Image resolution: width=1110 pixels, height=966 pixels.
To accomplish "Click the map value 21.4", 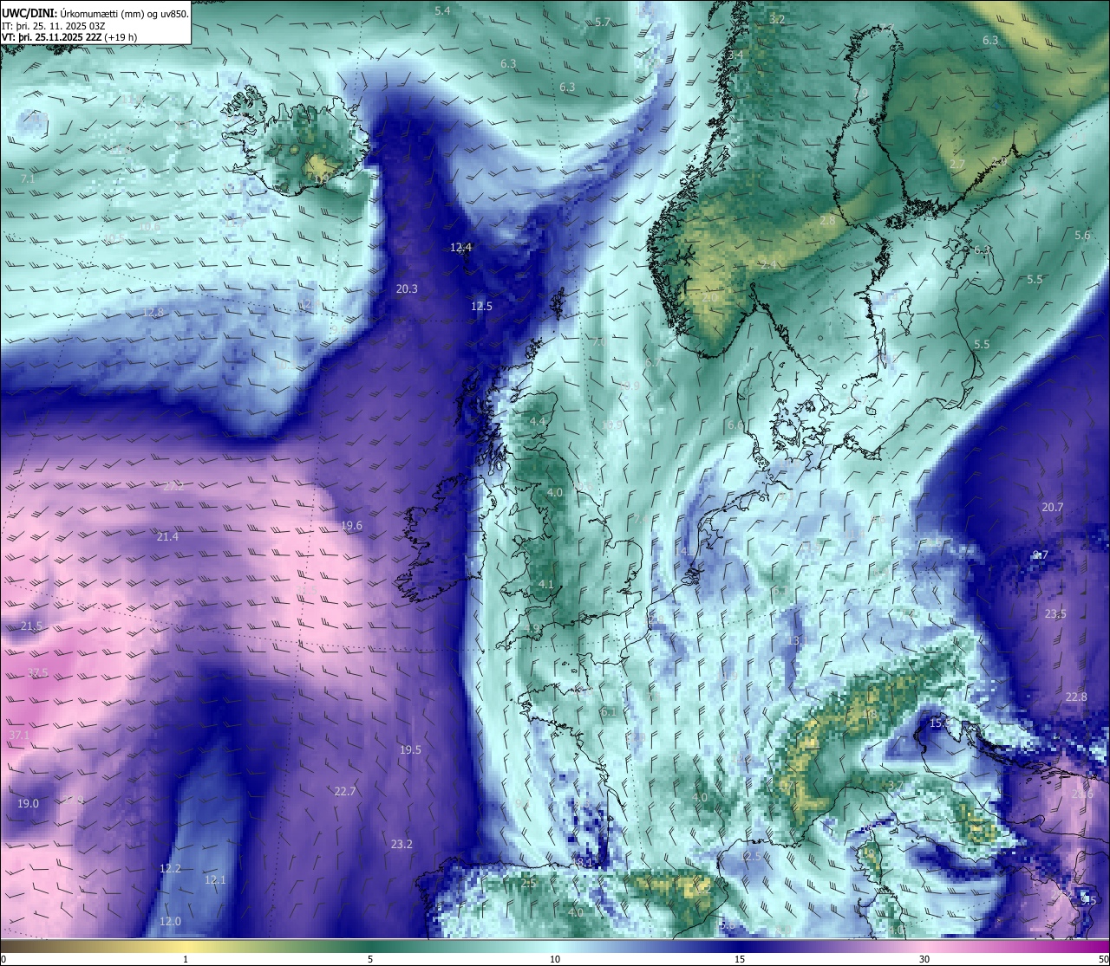I will [x=167, y=536].
